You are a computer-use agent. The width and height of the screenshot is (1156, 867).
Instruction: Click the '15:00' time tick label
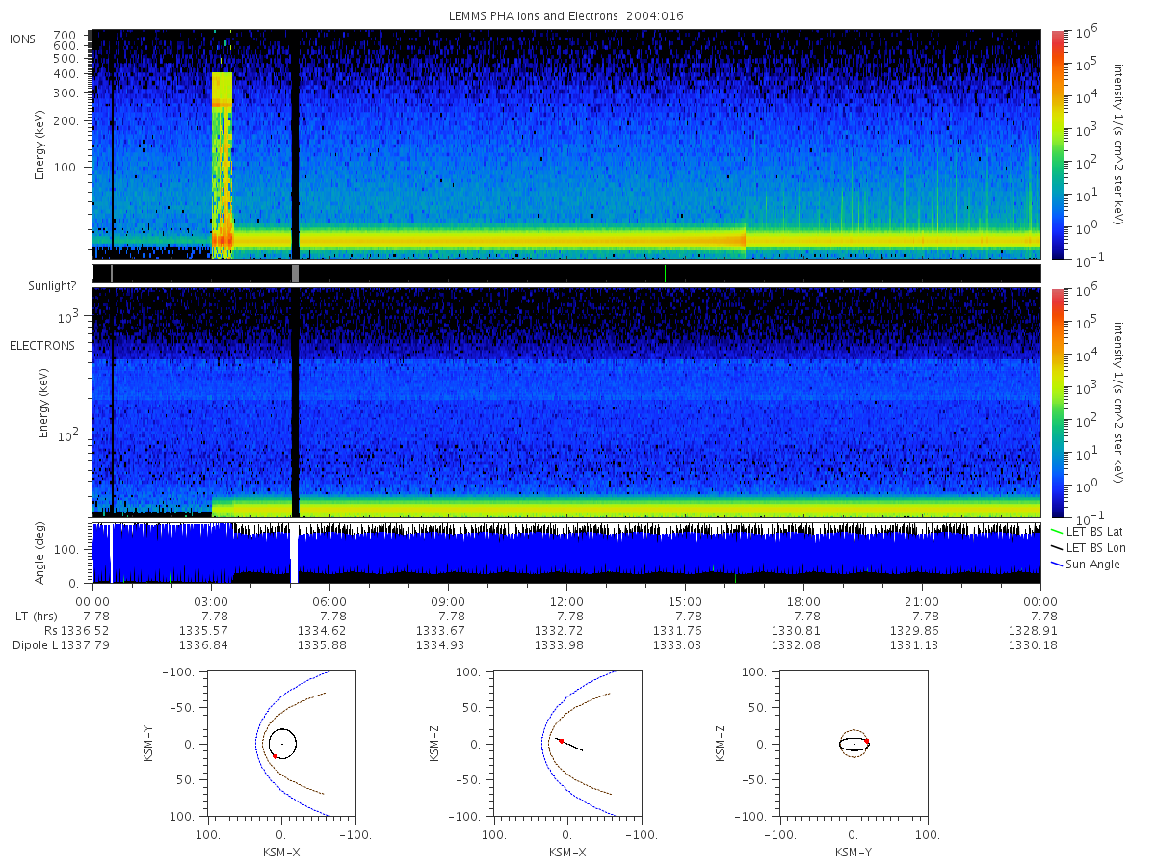(685, 600)
